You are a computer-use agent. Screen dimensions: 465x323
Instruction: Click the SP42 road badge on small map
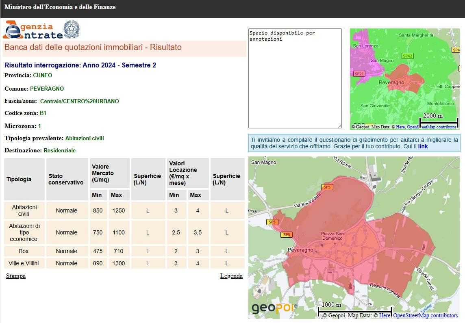[x=407, y=56]
